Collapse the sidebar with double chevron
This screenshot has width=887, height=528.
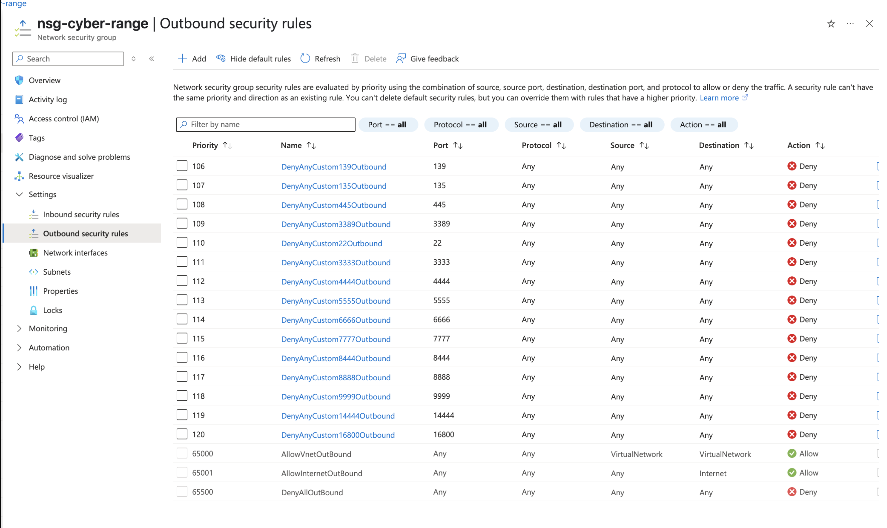[151, 59]
